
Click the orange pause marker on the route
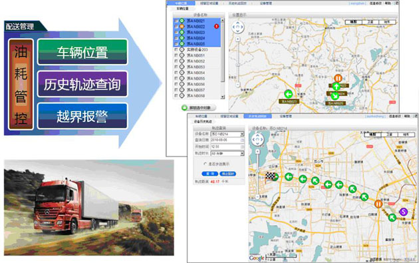pos(378,204)
